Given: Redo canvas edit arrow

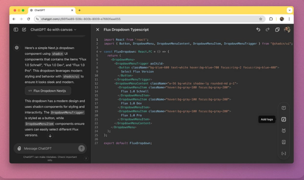Looking at the screenshot, I should [x=268, y=30].
